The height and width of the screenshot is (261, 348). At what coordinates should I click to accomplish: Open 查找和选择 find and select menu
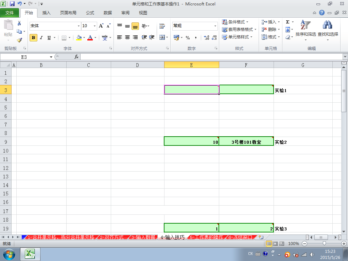(328, 30)
